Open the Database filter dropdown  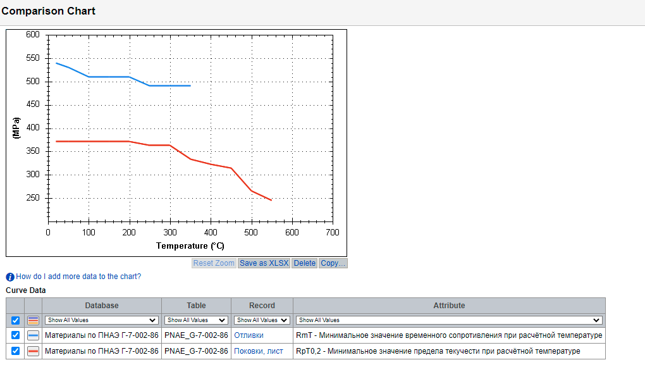(x=102, y=320)
